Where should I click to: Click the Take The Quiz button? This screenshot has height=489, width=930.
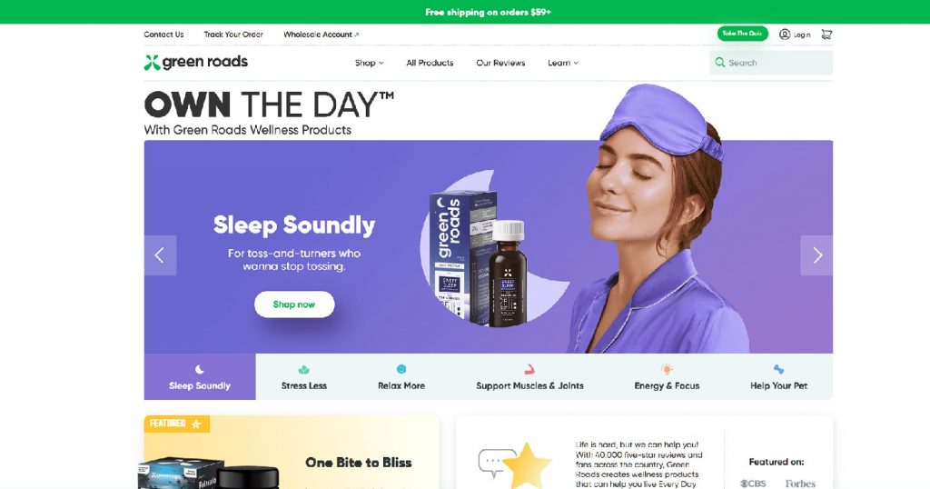(743, 34)
